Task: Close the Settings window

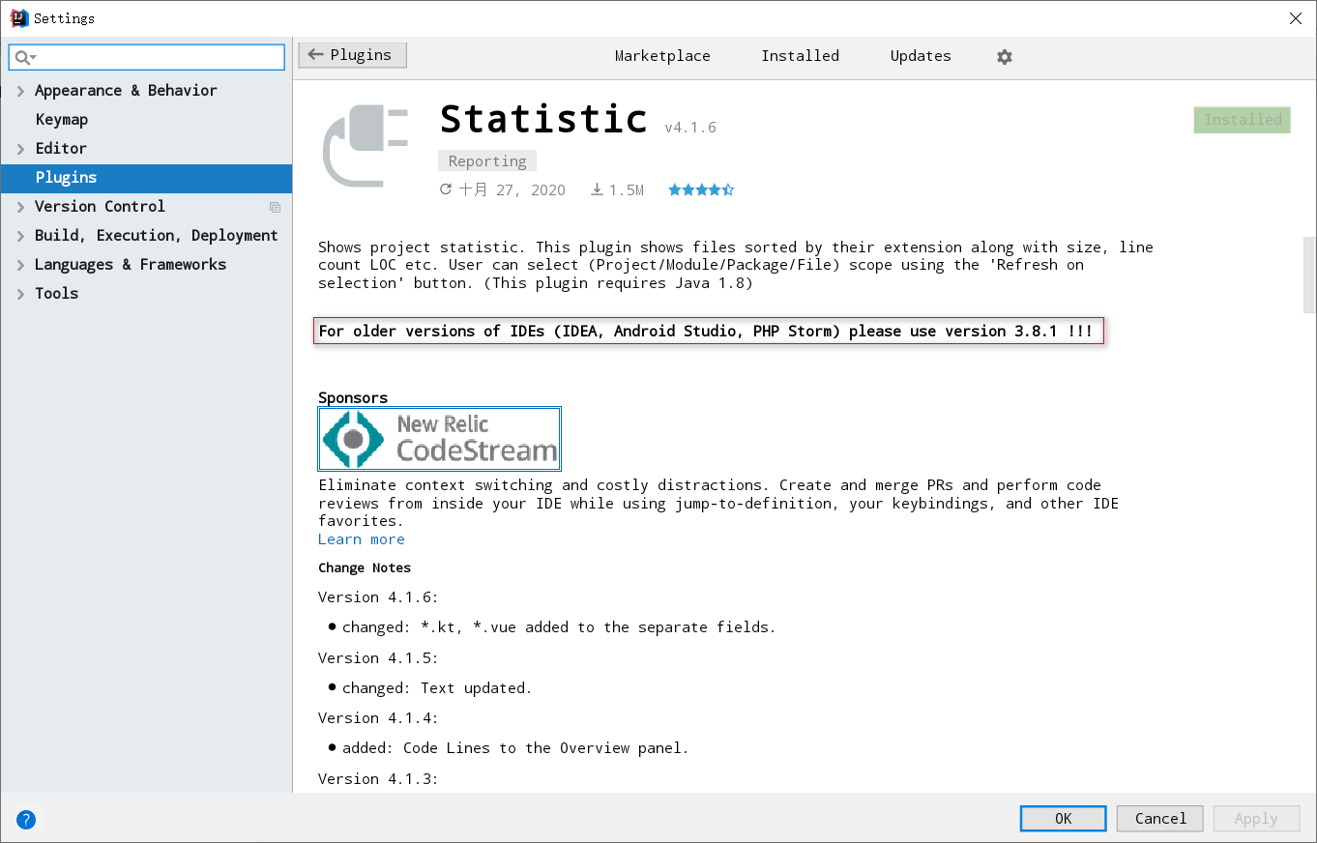Action: (1295, 18)
